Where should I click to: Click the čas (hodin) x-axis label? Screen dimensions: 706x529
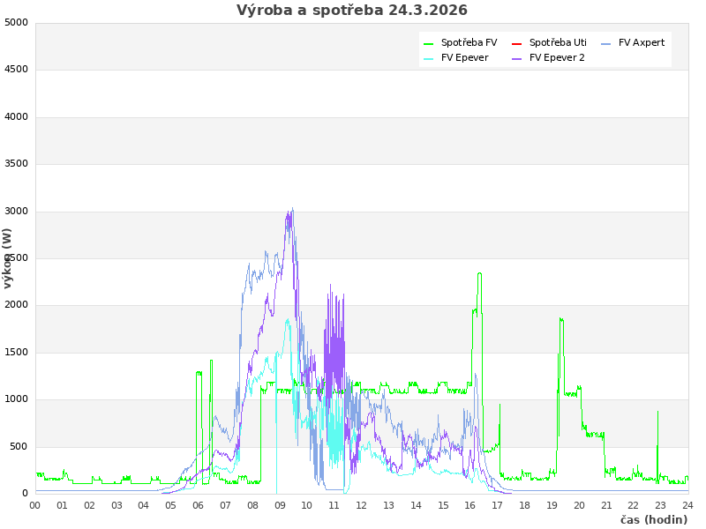coord(654,519)
